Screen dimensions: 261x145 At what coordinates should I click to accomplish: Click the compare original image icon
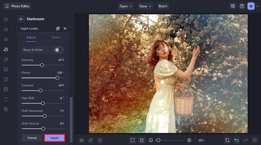tap(91, 140)
